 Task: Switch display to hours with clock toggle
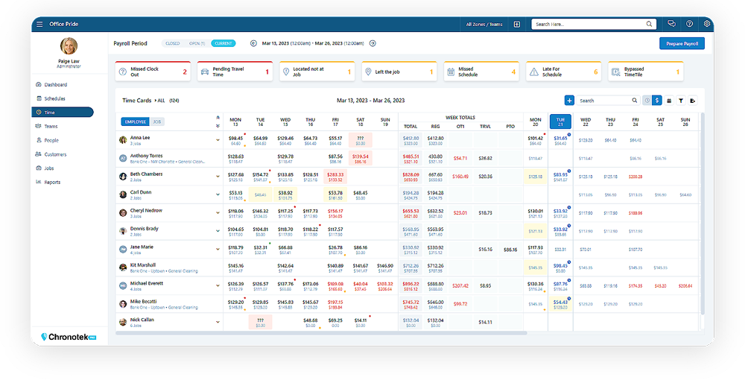[647, 100]
